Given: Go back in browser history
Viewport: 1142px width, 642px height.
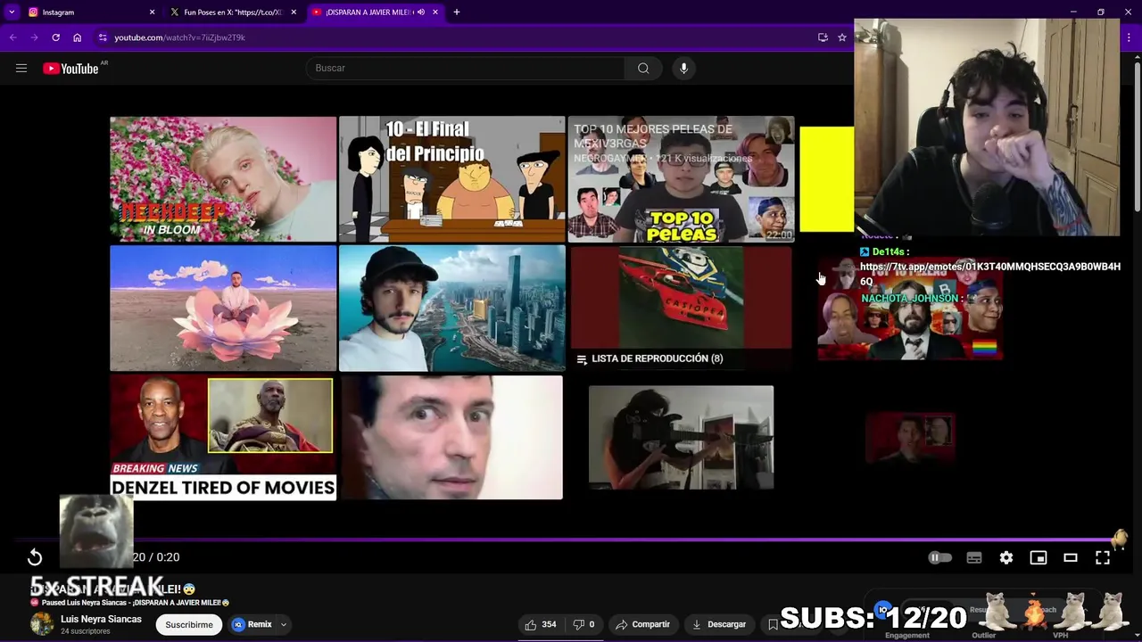Looking at the screenshot, I should [12, 37].
